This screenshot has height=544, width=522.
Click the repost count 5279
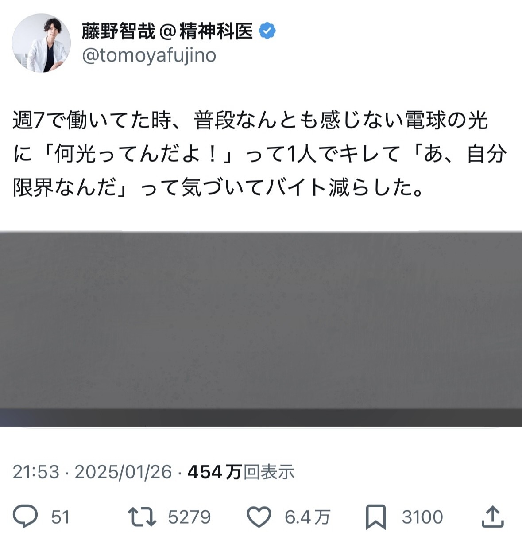tap(189, 517)
